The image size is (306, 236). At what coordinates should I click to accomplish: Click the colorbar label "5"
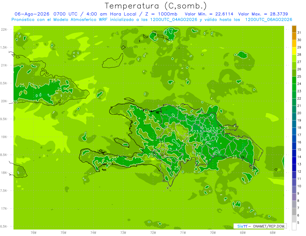pos(298,223)
